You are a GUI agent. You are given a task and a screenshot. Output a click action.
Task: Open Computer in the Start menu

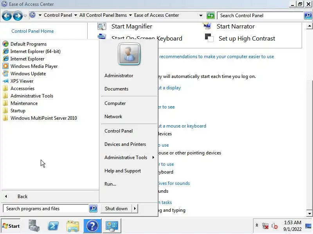click(x=115, y=103)
